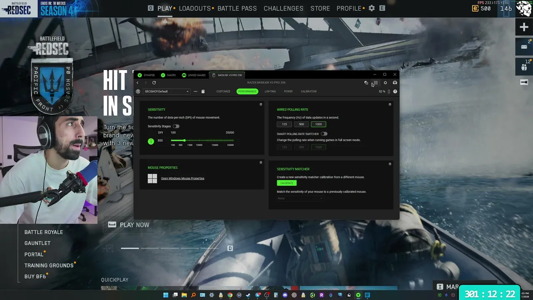Open the Profile menu in Battlefield
533x300 pixels.
click(349, 8)
